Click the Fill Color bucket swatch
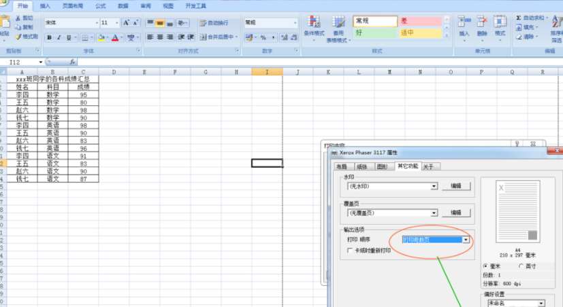 pos(101,37)
